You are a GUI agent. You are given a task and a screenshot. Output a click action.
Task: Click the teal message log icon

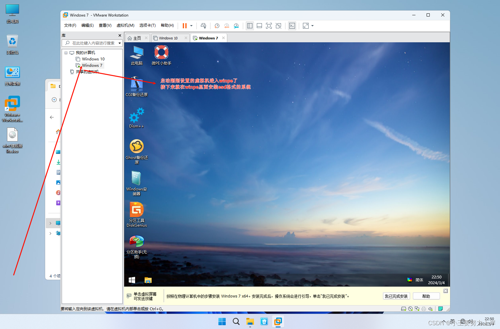coord(441,309)
